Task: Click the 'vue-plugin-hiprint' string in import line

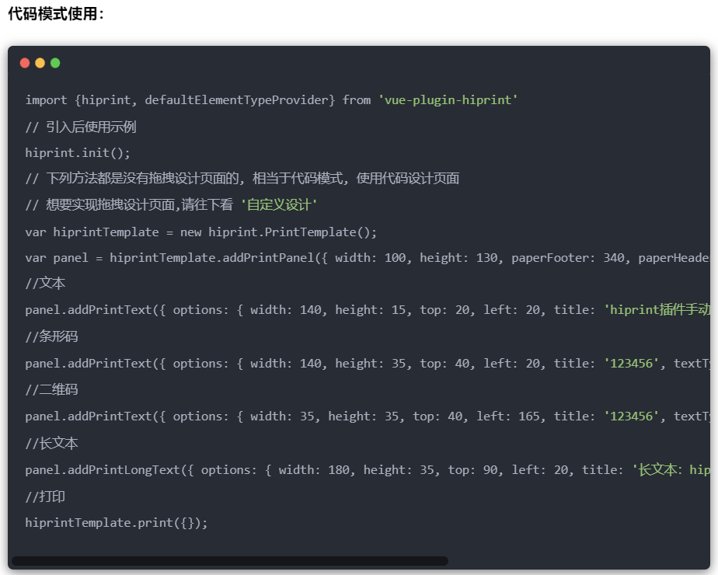Action: [x=448, y=99]
